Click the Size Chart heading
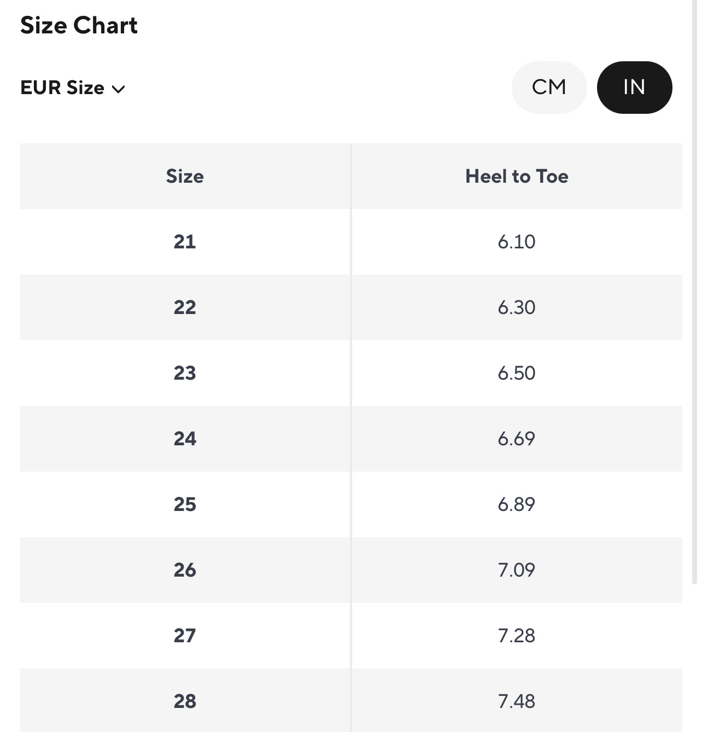Viewport: 702px width, 732px height. tap(79, 26)
